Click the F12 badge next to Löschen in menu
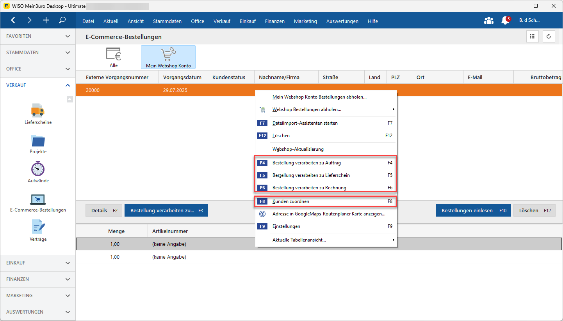This screenshot has width=563, height=321. [262, 136]
